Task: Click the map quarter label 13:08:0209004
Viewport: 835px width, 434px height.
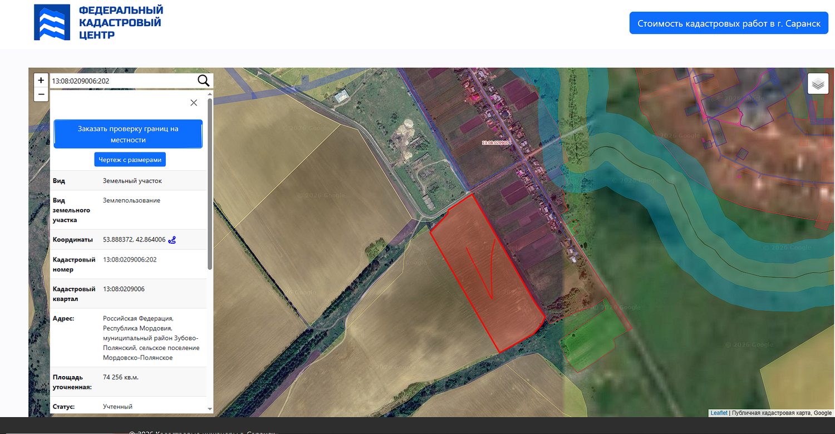Action: (x=496, y=143)
